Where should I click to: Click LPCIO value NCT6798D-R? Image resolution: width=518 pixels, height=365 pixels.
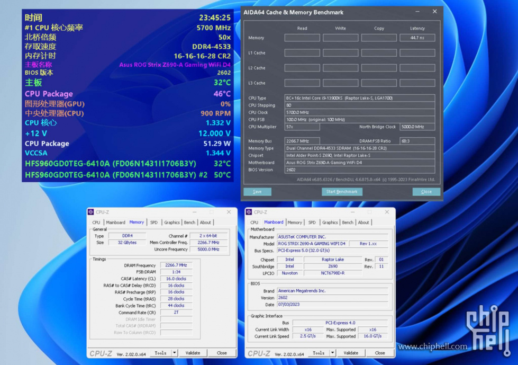333,273
